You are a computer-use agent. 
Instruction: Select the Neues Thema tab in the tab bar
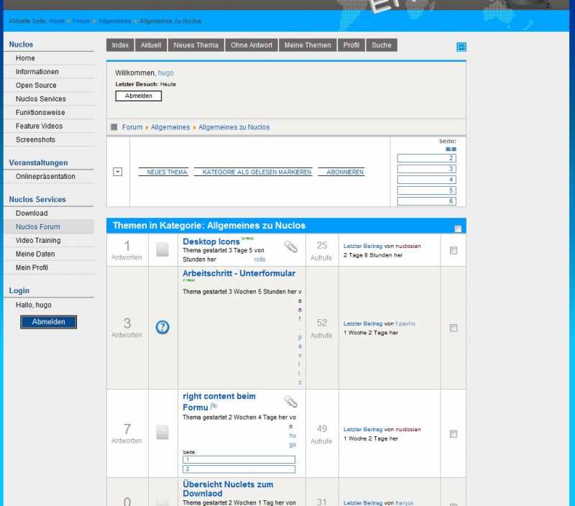(x=195, y=45)
